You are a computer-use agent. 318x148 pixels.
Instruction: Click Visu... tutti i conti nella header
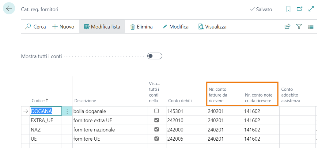click(x=154, y=92)
